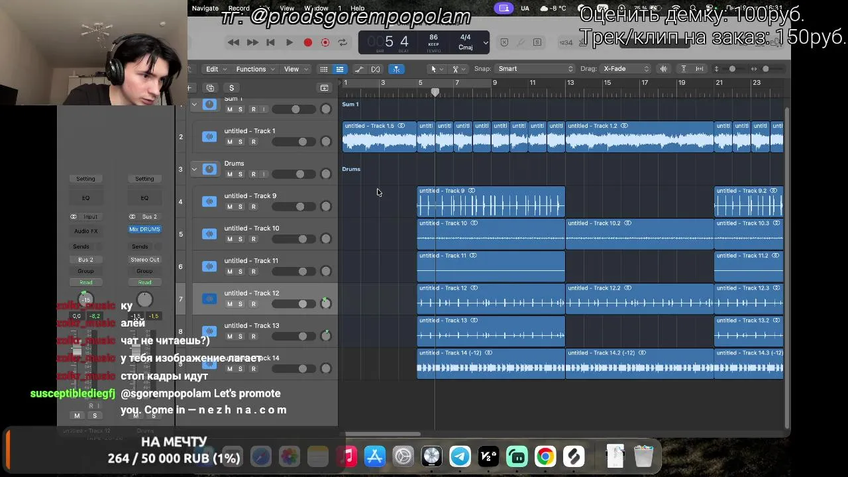
Task: Open the Scissors command-click tool menu
Action: tap(458, 69)
